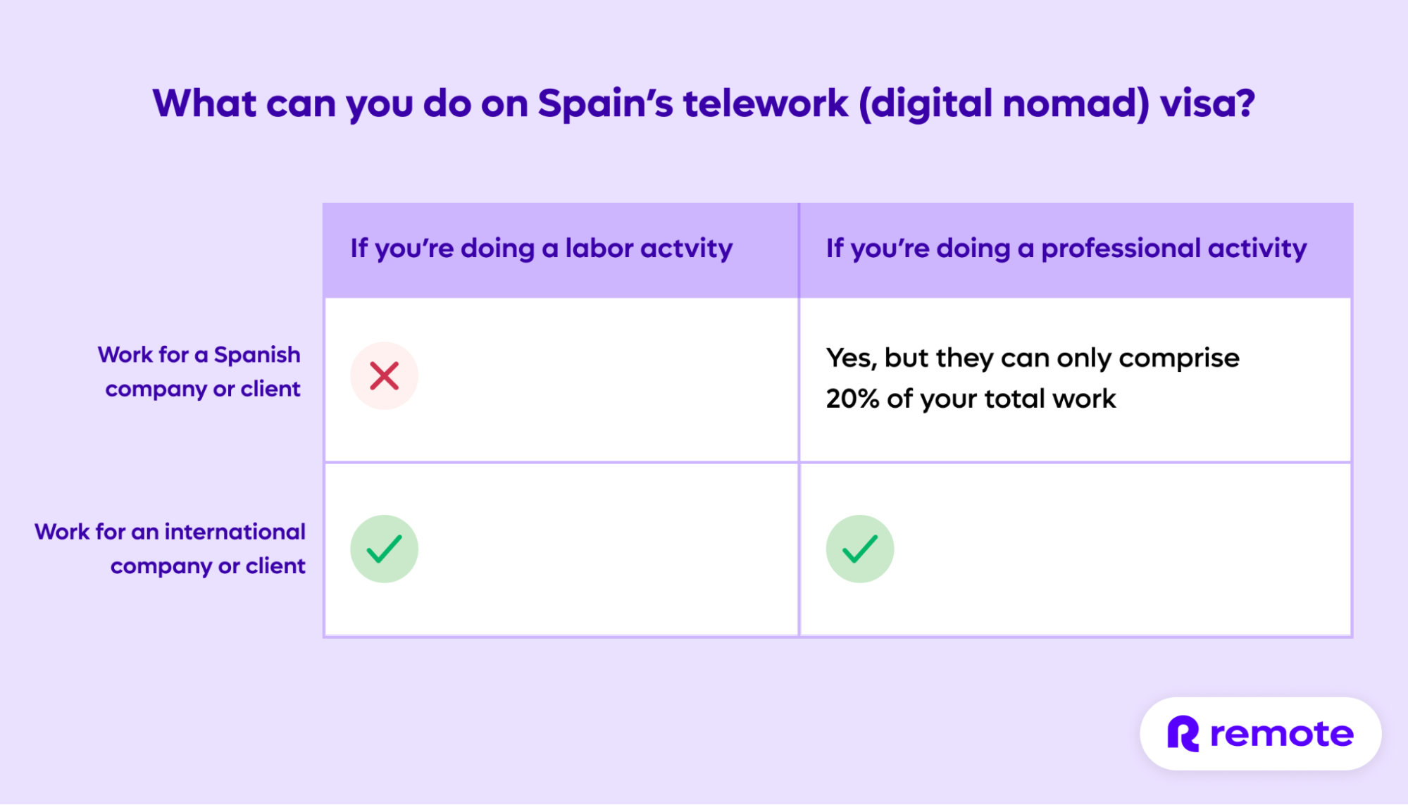This screenshot has height=805, width=1408.
Task: Click "company or client" under the international label
Action: click(208, 566)
